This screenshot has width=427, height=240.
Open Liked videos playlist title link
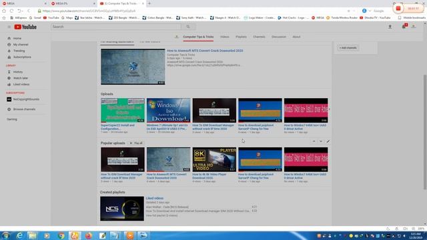(x=154, y=199)
